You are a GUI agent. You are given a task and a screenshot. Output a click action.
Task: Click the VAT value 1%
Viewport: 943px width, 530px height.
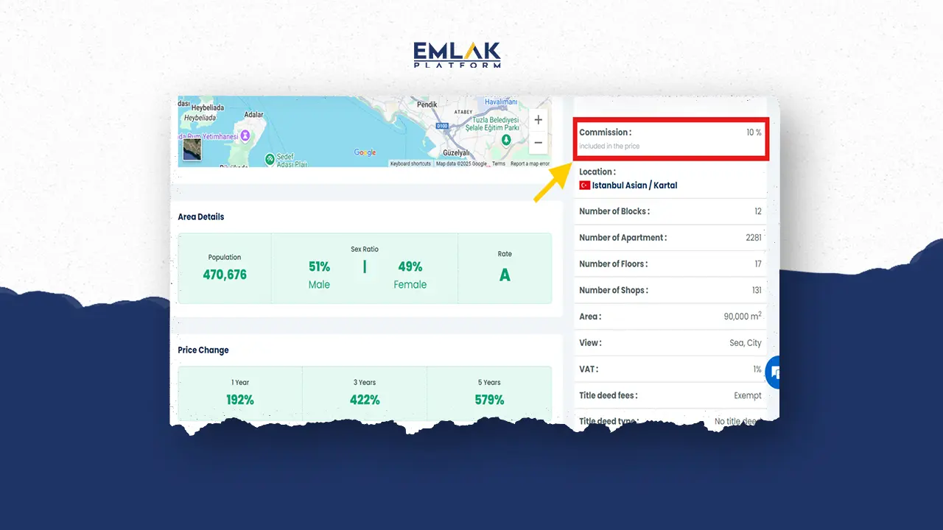(757, 370)
